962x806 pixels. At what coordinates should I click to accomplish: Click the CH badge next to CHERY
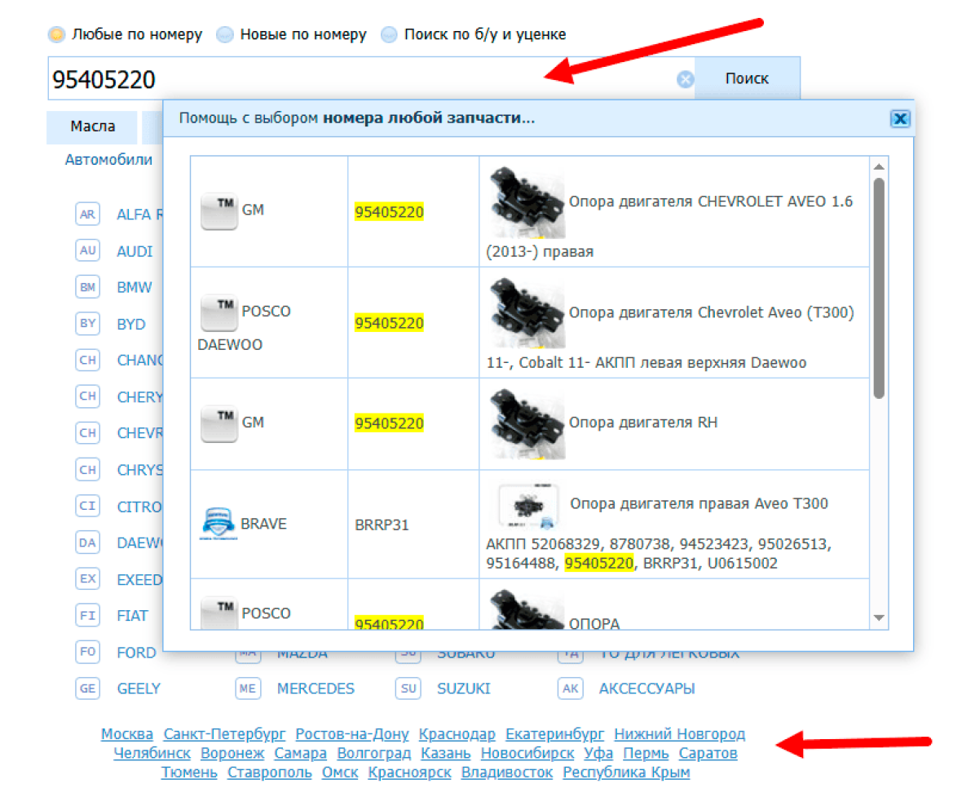pyautogui.click(x=88, y=396)
